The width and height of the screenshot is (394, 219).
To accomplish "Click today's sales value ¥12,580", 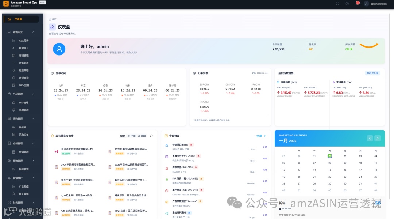I will coord(278,49).
